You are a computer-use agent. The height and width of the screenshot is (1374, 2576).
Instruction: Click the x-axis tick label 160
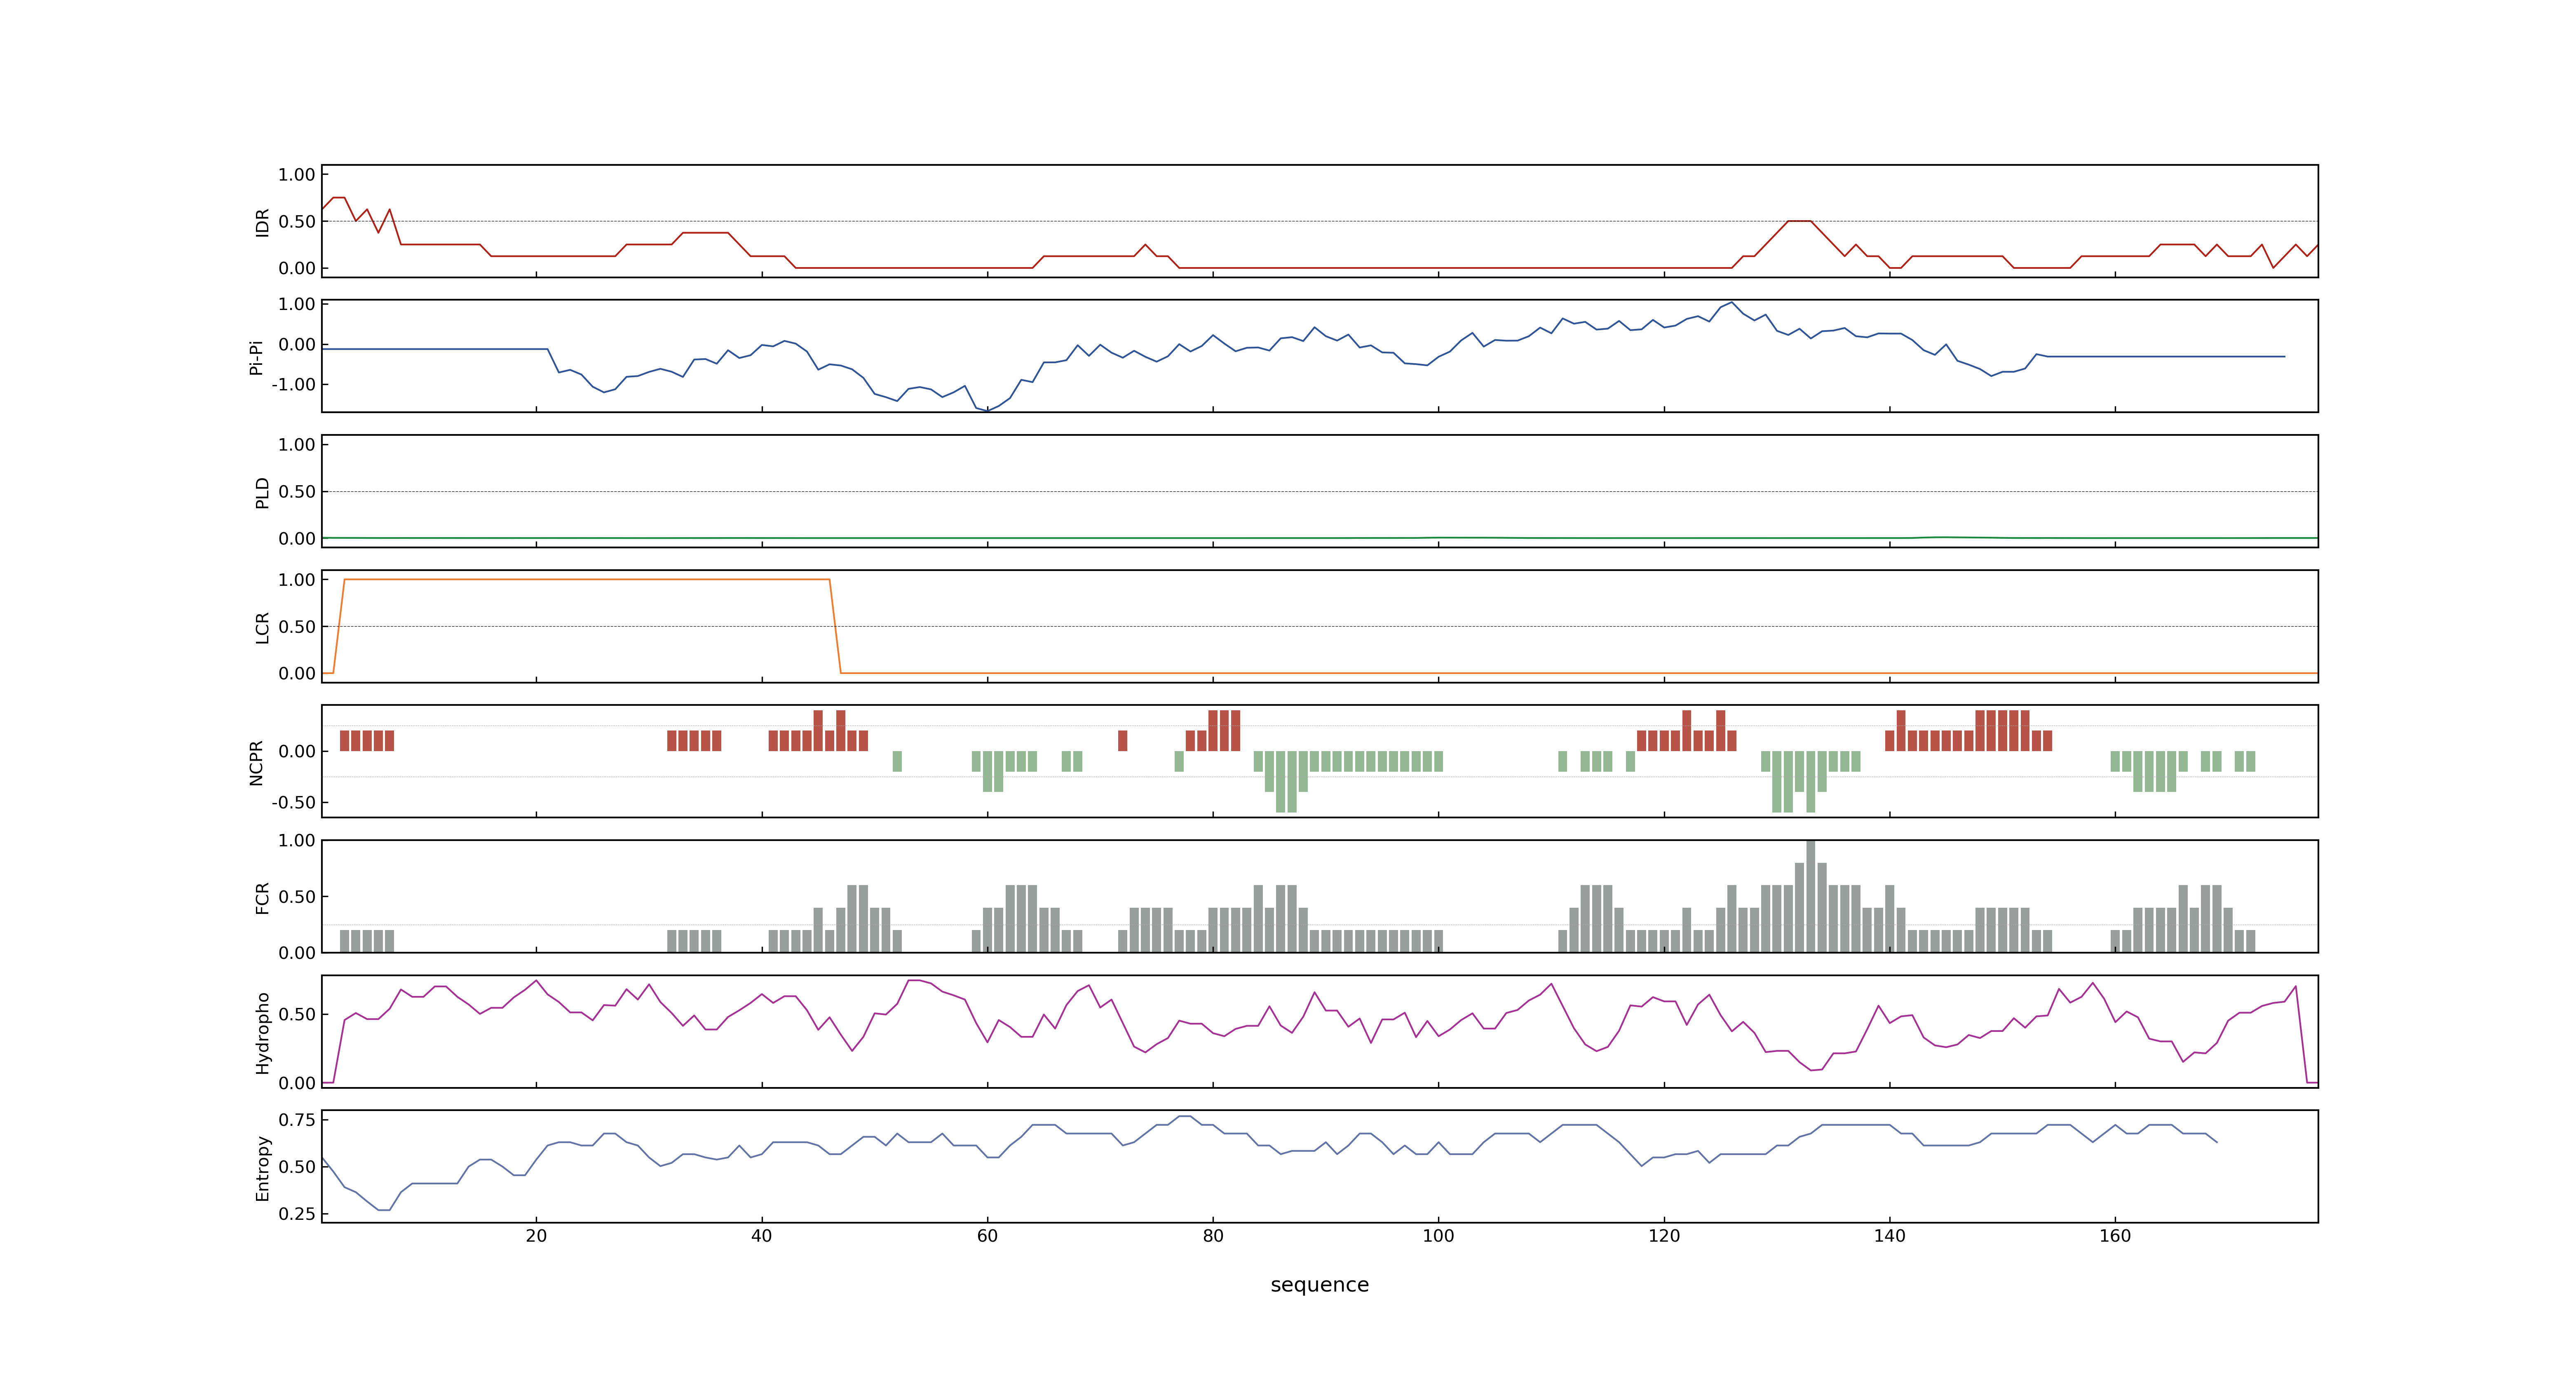coord(2115,1236)
